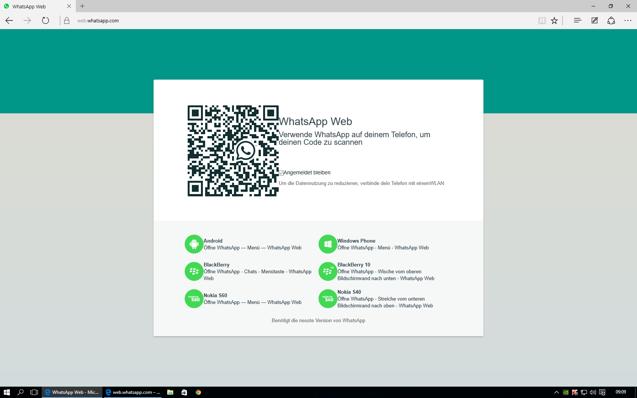The height and width of the screenshot is (398, 637).
Task: Open Reading view book icon
Action: (542, 20)
